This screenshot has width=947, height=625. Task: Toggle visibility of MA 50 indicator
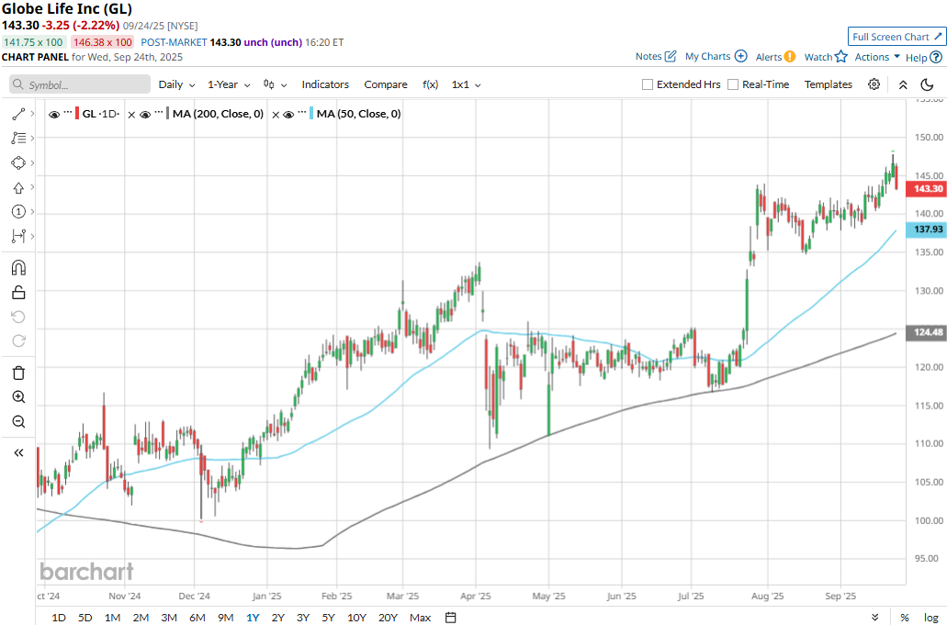(288, 114)
